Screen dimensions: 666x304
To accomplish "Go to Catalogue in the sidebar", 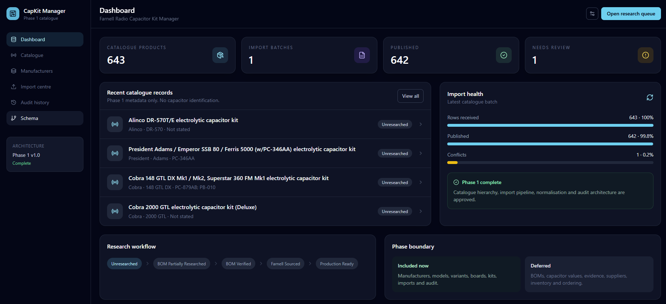I will point(45,55).
